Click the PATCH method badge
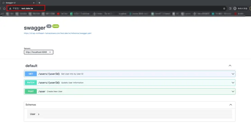Image resolution: width=251 pixels, height=125 pixels. [x=31, y=83]
